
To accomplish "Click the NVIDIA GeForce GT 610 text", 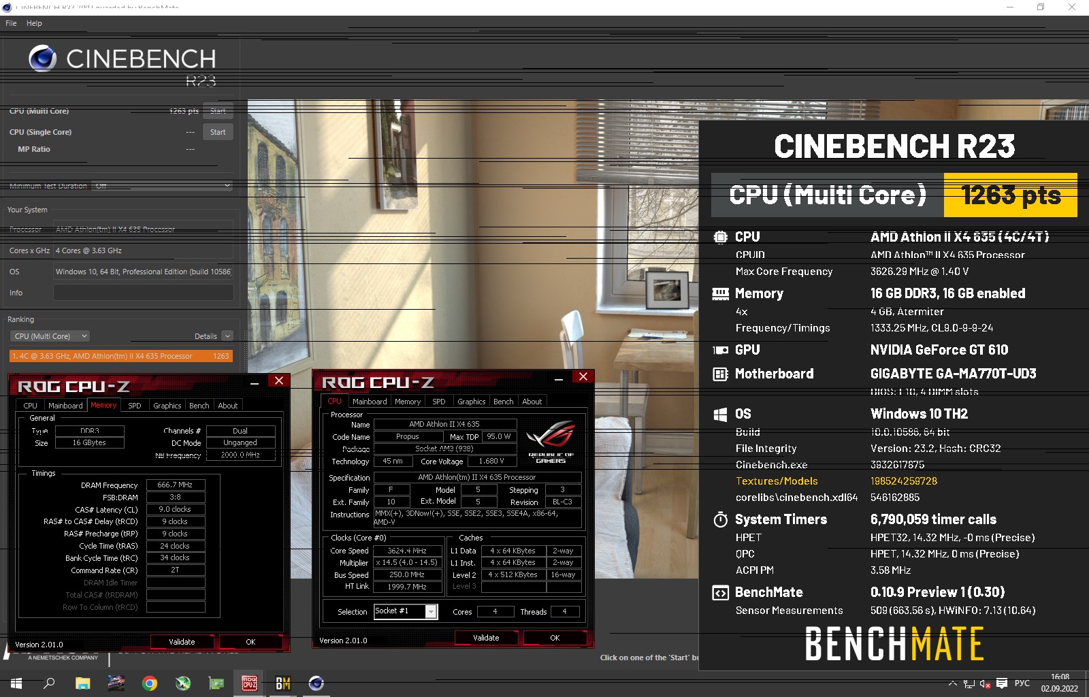I will pos(939,350).
